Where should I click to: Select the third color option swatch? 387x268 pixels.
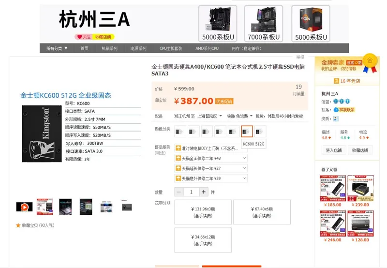[207, 132]
